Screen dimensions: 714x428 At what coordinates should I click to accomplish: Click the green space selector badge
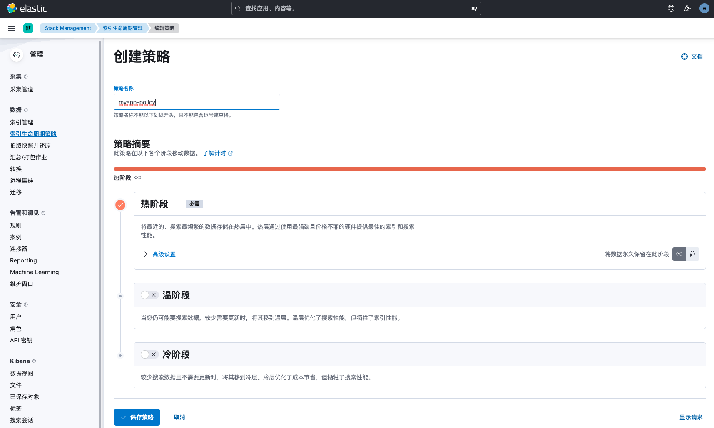click(28, 28)
